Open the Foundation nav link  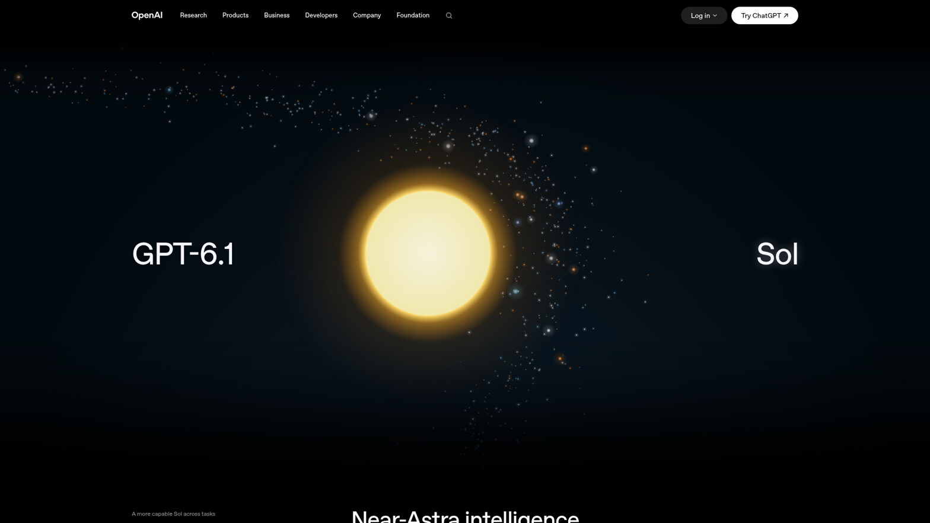click(413, 15)
